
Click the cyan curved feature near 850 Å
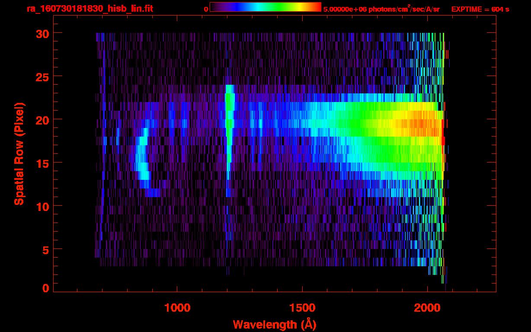coord(142,160)
